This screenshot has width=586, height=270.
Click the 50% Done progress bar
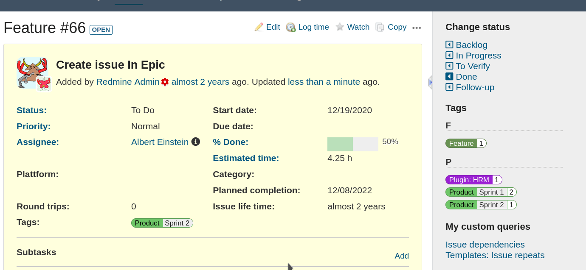(352, 144)
